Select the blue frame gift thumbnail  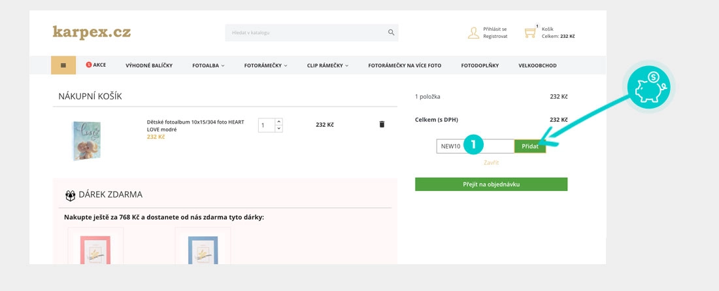(x=203, y=246)
